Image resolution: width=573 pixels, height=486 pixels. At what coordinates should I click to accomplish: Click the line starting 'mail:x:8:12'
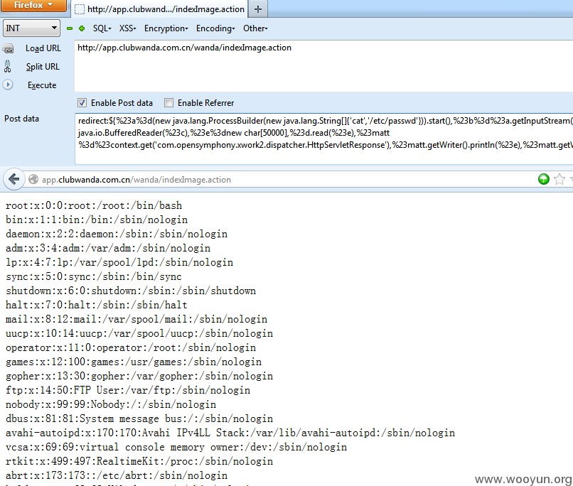[x=136, y=319]
